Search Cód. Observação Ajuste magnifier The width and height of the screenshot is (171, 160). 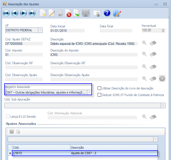coord(144,79)
